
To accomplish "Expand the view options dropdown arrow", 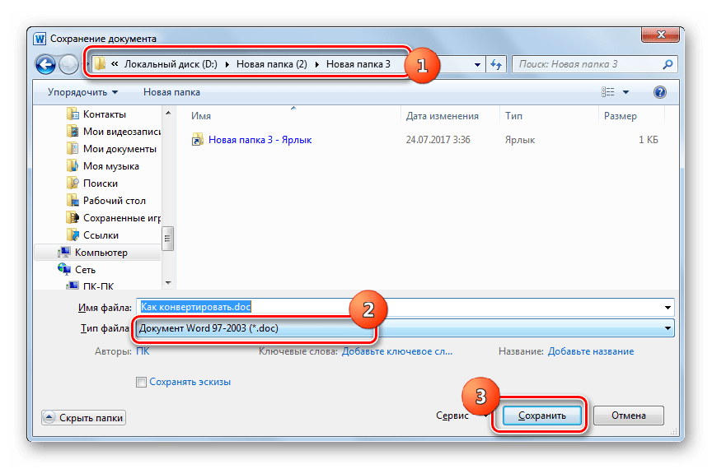I will [x=625, y=92].
